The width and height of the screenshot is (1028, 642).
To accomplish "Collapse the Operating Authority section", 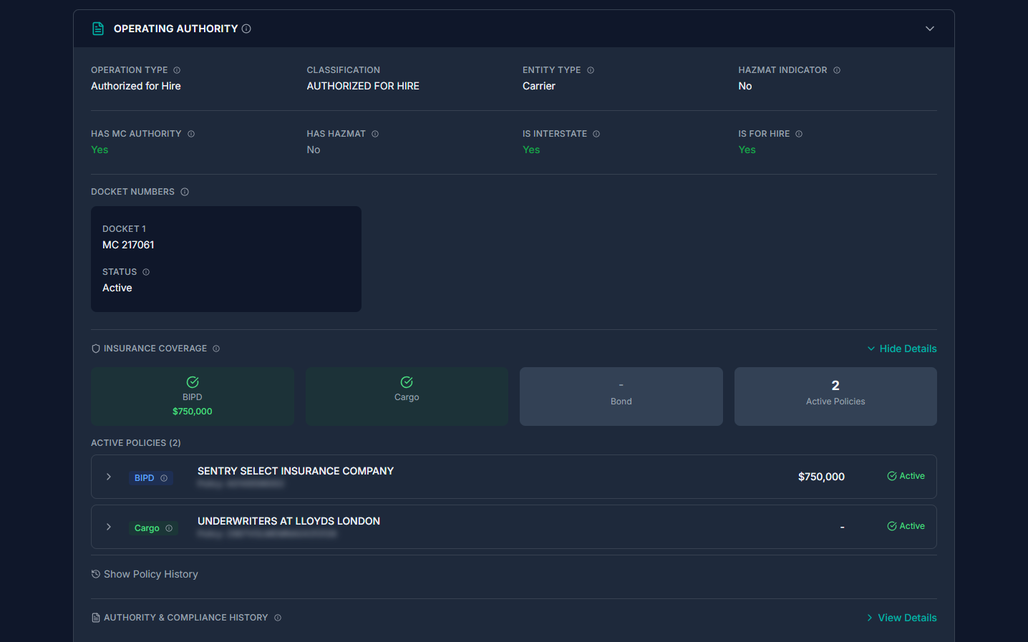I will click(x=929, y=29).
